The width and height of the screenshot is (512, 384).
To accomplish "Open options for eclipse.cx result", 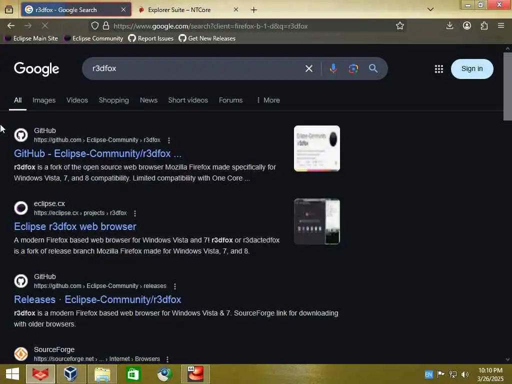I will [x=135, y=213].
